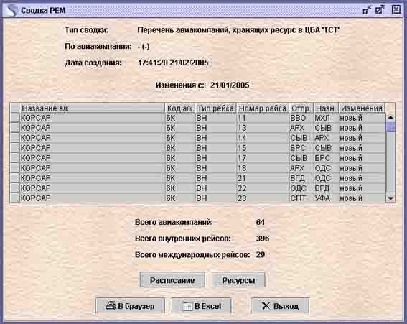Click the Номер рейса column header

coord(263,108)
